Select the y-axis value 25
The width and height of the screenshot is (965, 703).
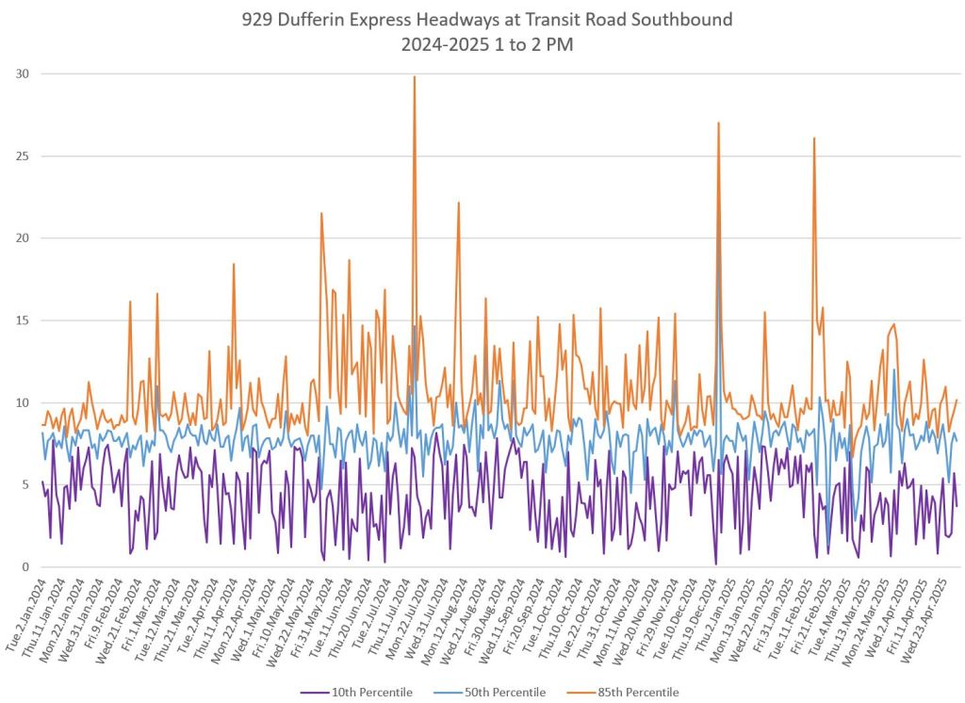point(22,156)
